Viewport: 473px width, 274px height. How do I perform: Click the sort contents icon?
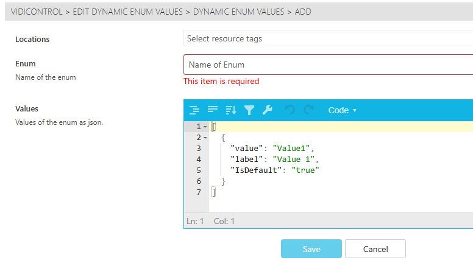231,110
